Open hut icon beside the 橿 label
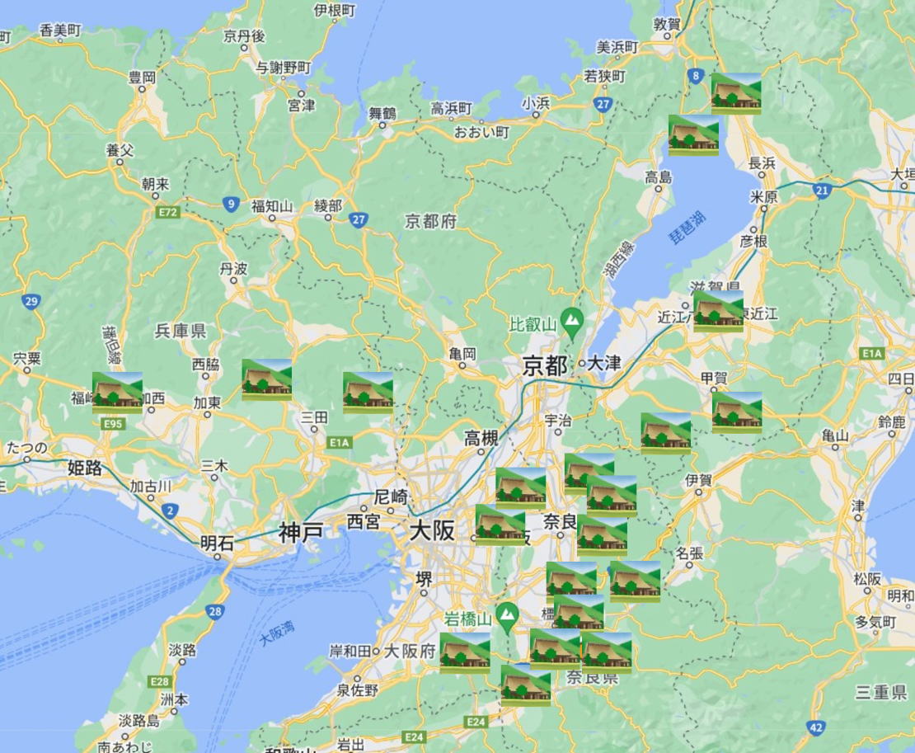This screenshot has width=915, height=753. coord(579,615)
